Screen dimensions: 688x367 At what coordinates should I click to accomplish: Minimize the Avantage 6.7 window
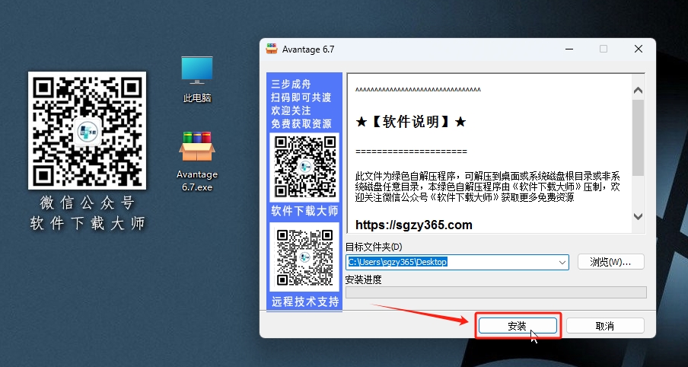[x=569, y=49]
